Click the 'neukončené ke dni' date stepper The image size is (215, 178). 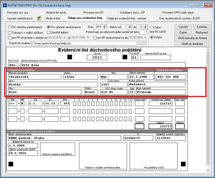point(145,37)
